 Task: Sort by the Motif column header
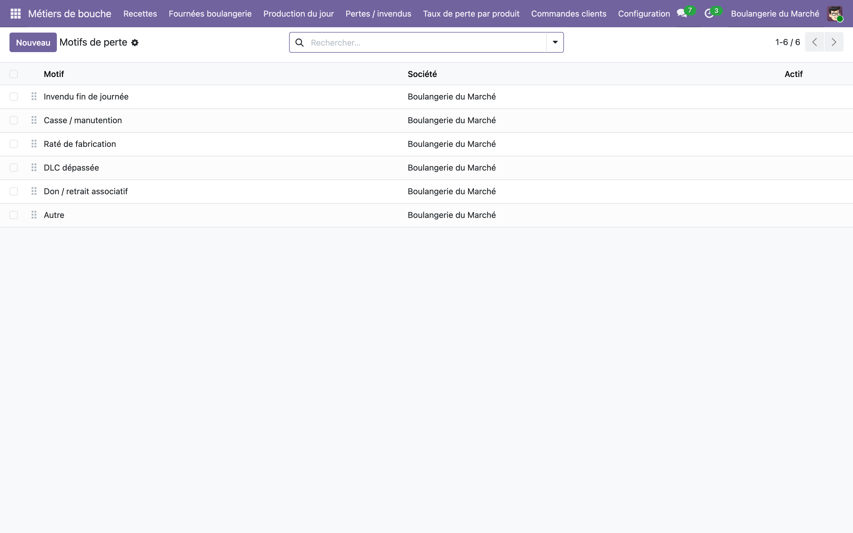tap(54, 74)
